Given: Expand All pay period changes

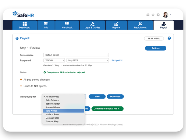Looking at the screenshot, I should click(x=35, y=80).
